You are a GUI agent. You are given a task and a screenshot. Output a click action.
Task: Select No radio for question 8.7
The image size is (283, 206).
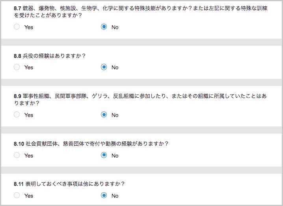(x=104, y=27)
